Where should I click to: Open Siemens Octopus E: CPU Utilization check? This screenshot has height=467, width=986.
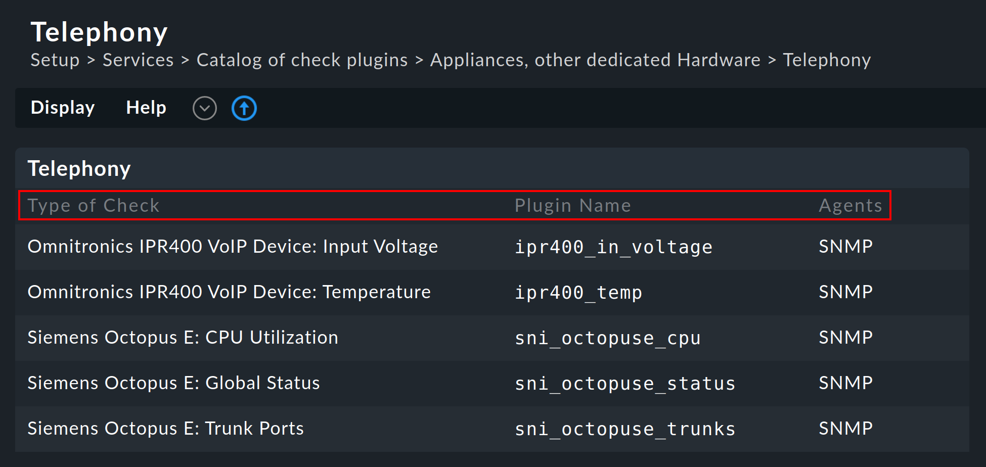tap(183, 337)
